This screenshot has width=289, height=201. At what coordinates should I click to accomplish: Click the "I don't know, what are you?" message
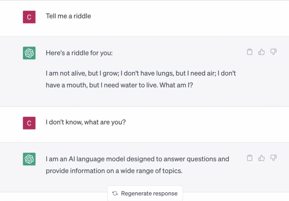click(86, 122)
